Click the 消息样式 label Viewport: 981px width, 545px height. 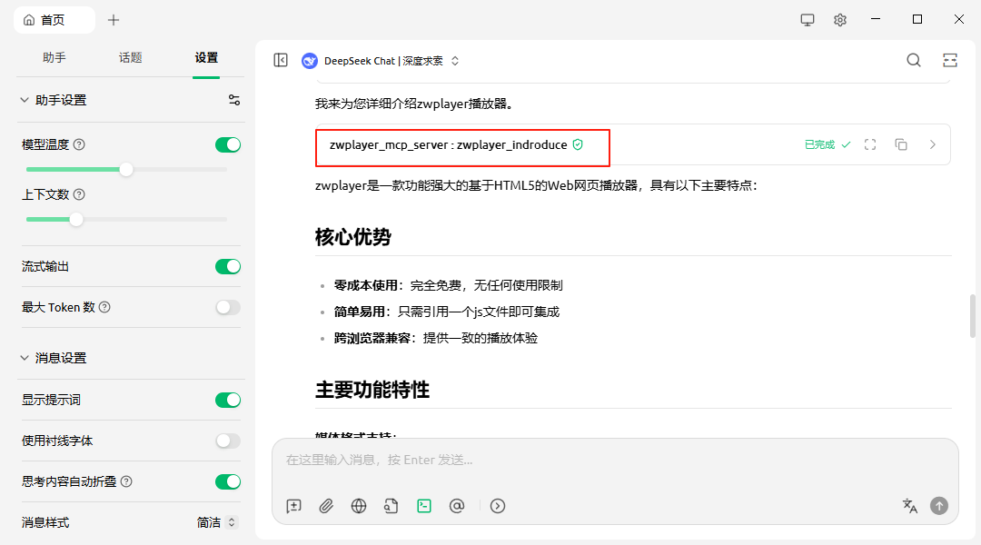click(45, 522)
